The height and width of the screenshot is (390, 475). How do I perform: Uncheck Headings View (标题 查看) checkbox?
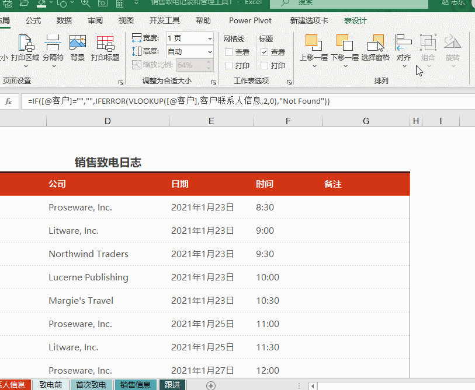pos(264,52)
